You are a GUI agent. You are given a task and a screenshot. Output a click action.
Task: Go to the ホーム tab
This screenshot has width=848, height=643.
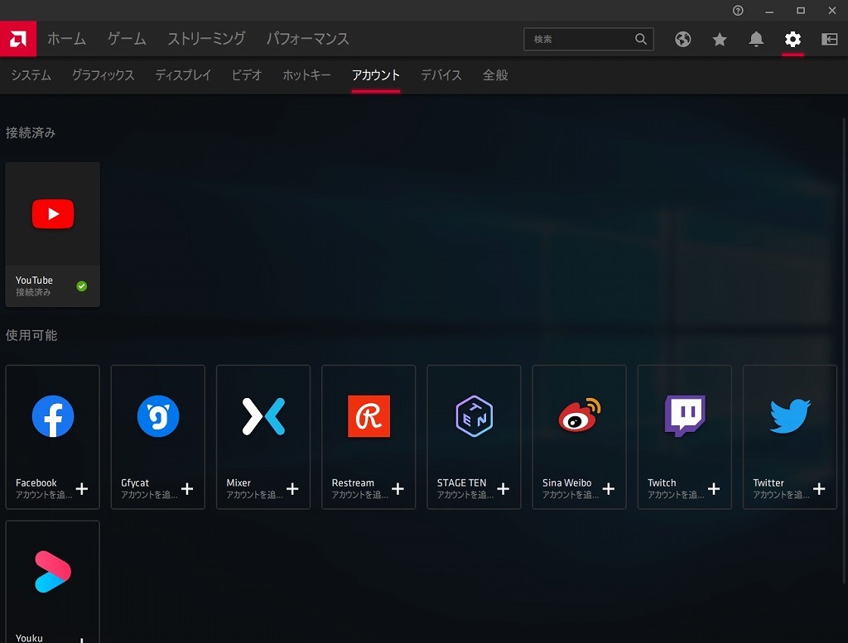pos(66,39)
